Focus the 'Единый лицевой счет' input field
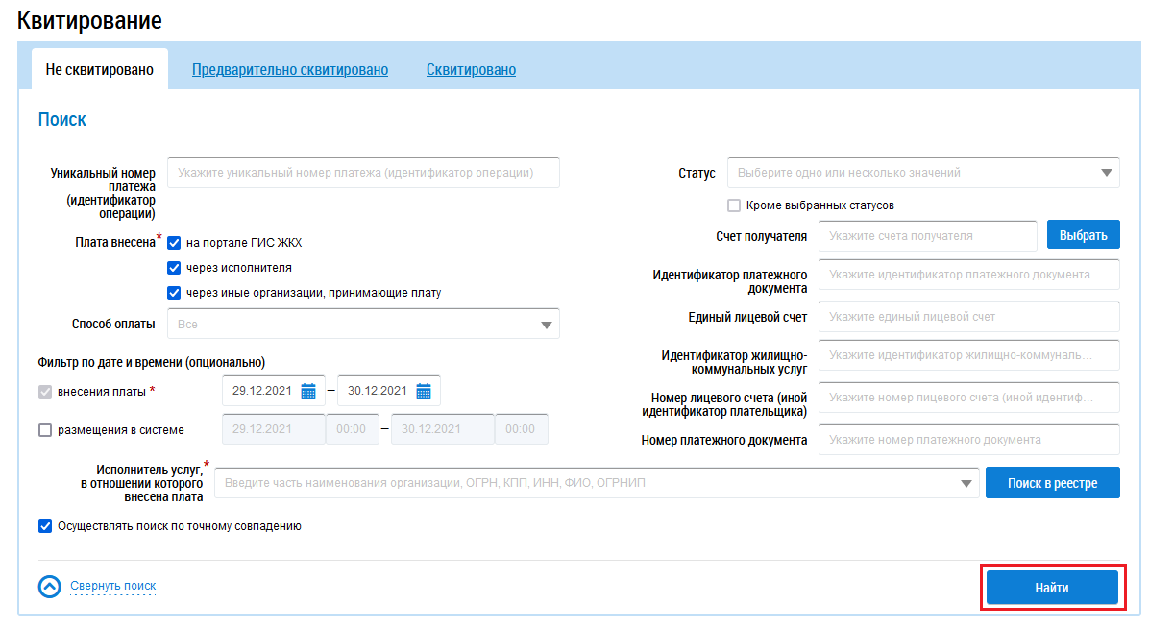Viewport: 1149px width, 628px height. [x=968, y=317]
